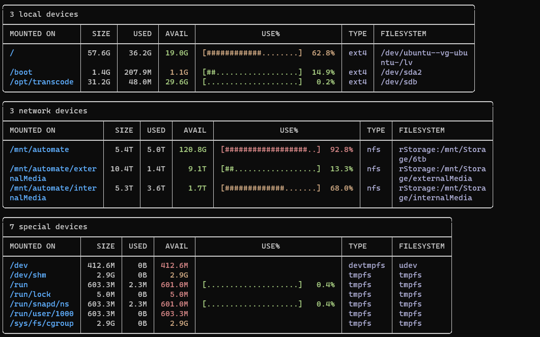Click available value 412.6M

[x=175, y=265]
